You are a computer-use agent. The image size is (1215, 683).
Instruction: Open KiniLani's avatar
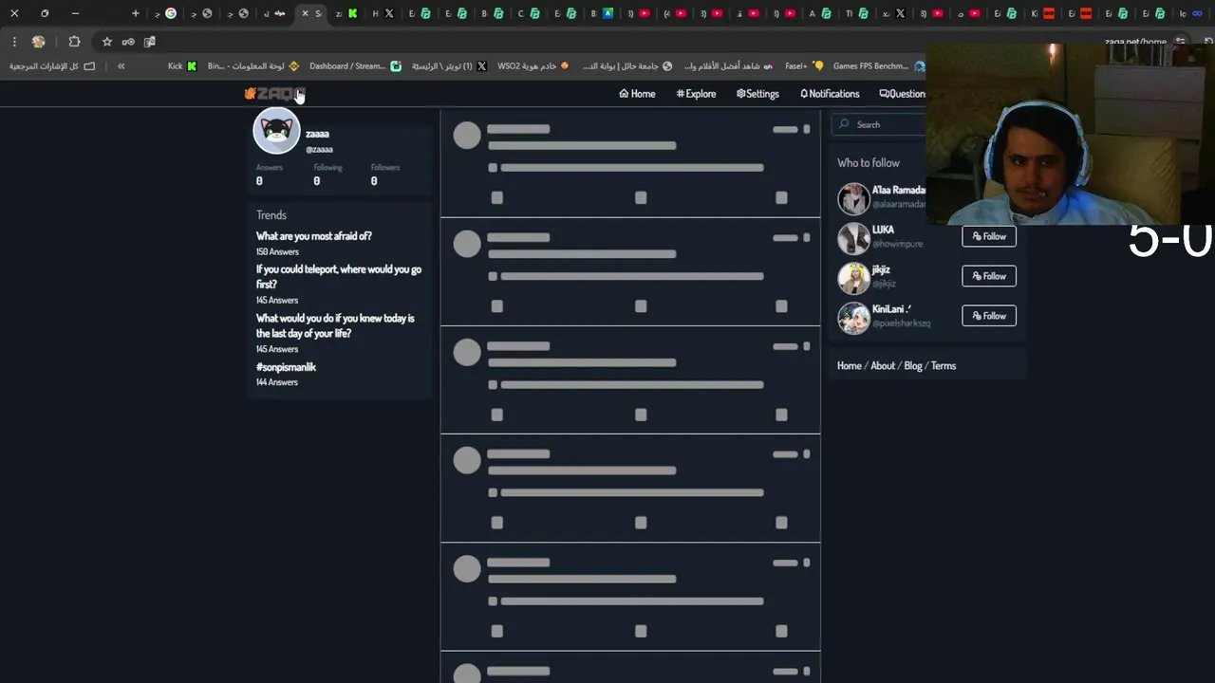(x=853, y=319)
